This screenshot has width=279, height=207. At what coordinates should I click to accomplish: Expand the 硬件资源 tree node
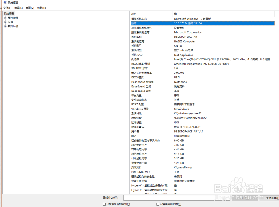coord(6,18)
